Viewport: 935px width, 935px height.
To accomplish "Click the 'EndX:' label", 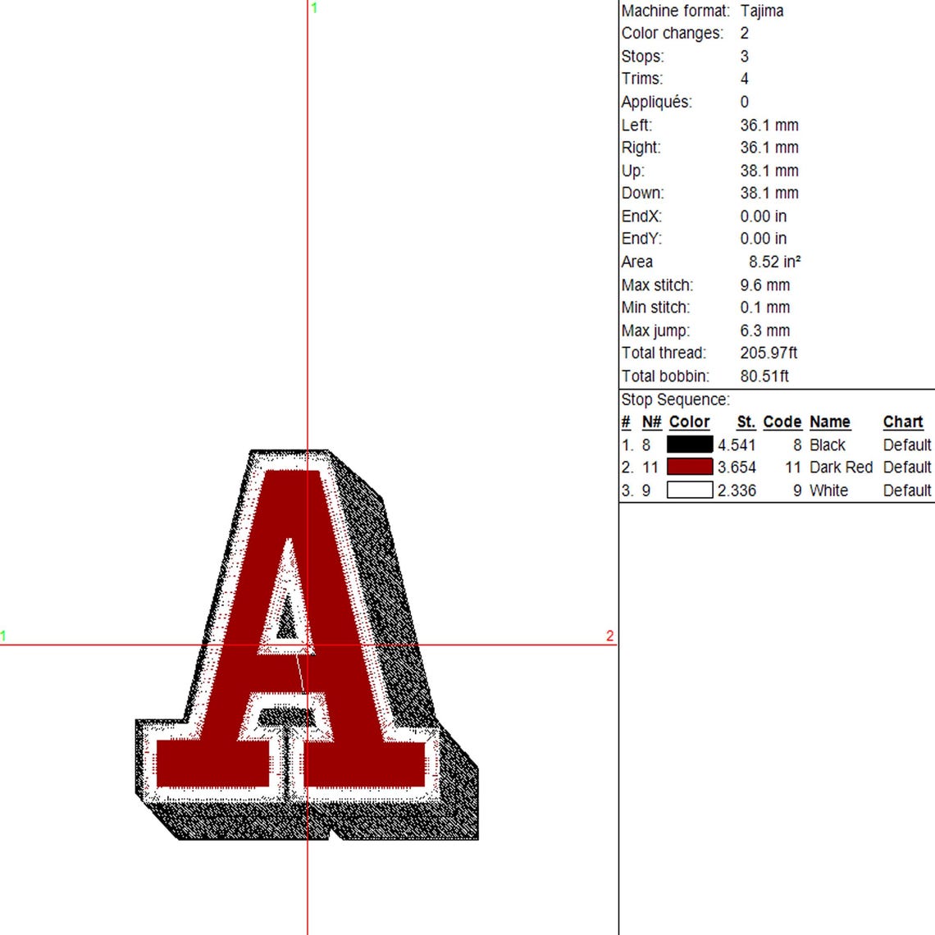I will pos(641,216).
